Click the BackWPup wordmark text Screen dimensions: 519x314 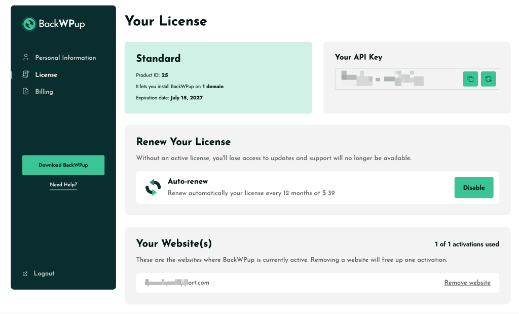62,24
